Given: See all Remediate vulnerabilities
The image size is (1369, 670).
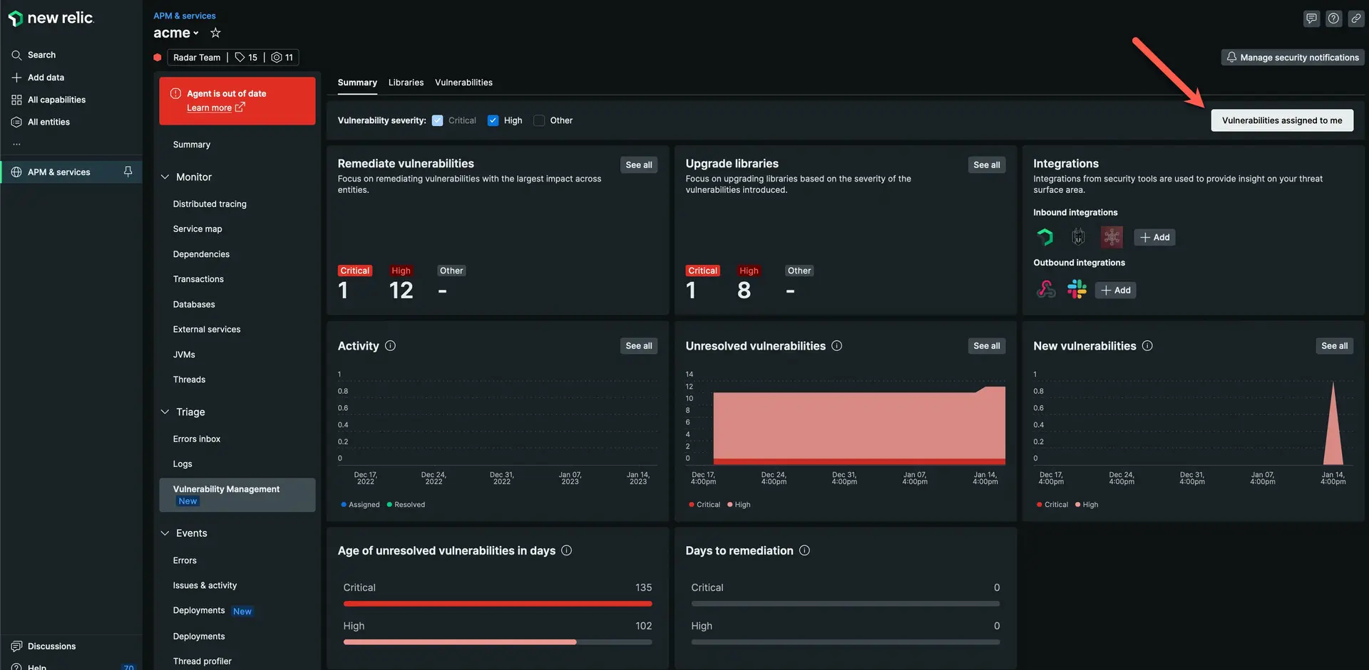Looking at the screenshot, I should pyautogui.click(x=639, y=164).
